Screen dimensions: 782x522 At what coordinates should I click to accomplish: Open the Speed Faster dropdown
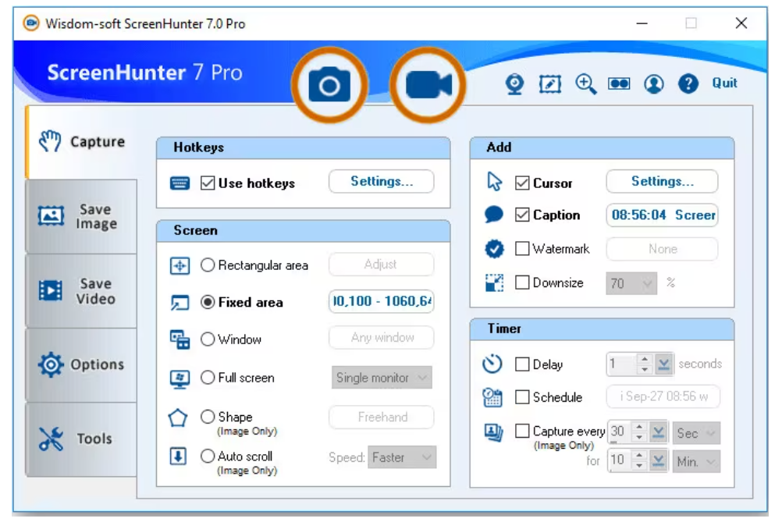(x=402, y=457)
